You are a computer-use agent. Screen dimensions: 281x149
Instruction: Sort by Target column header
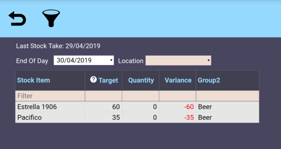coord(108,81)
